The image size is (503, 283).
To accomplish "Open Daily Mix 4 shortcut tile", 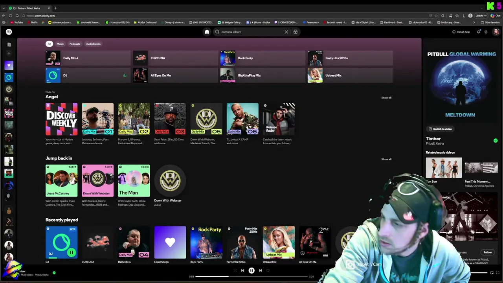I will click(88, 58).
